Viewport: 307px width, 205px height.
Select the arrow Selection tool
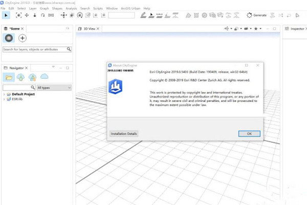tap(6, 15)
